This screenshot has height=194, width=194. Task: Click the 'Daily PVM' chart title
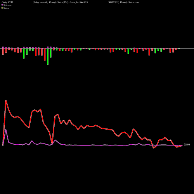point(7,2)
